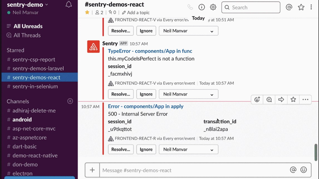Click the _n8lai2apa transaction id value
Viewport: 319px width, 179px height.
pyautogui.click(x=216, y=129)
